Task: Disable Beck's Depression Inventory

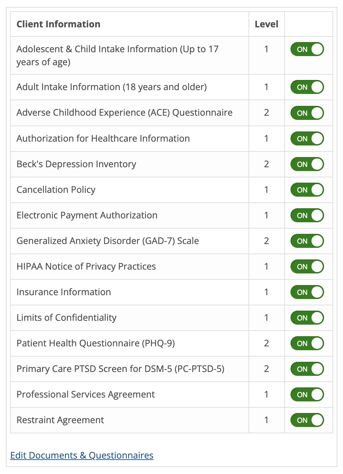Action: [307, 164]
